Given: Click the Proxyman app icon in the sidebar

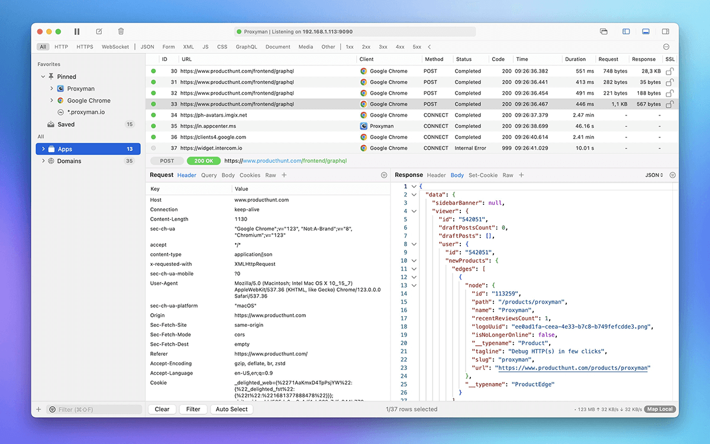Looking at the screenshot, I should (x=60, y=89).
